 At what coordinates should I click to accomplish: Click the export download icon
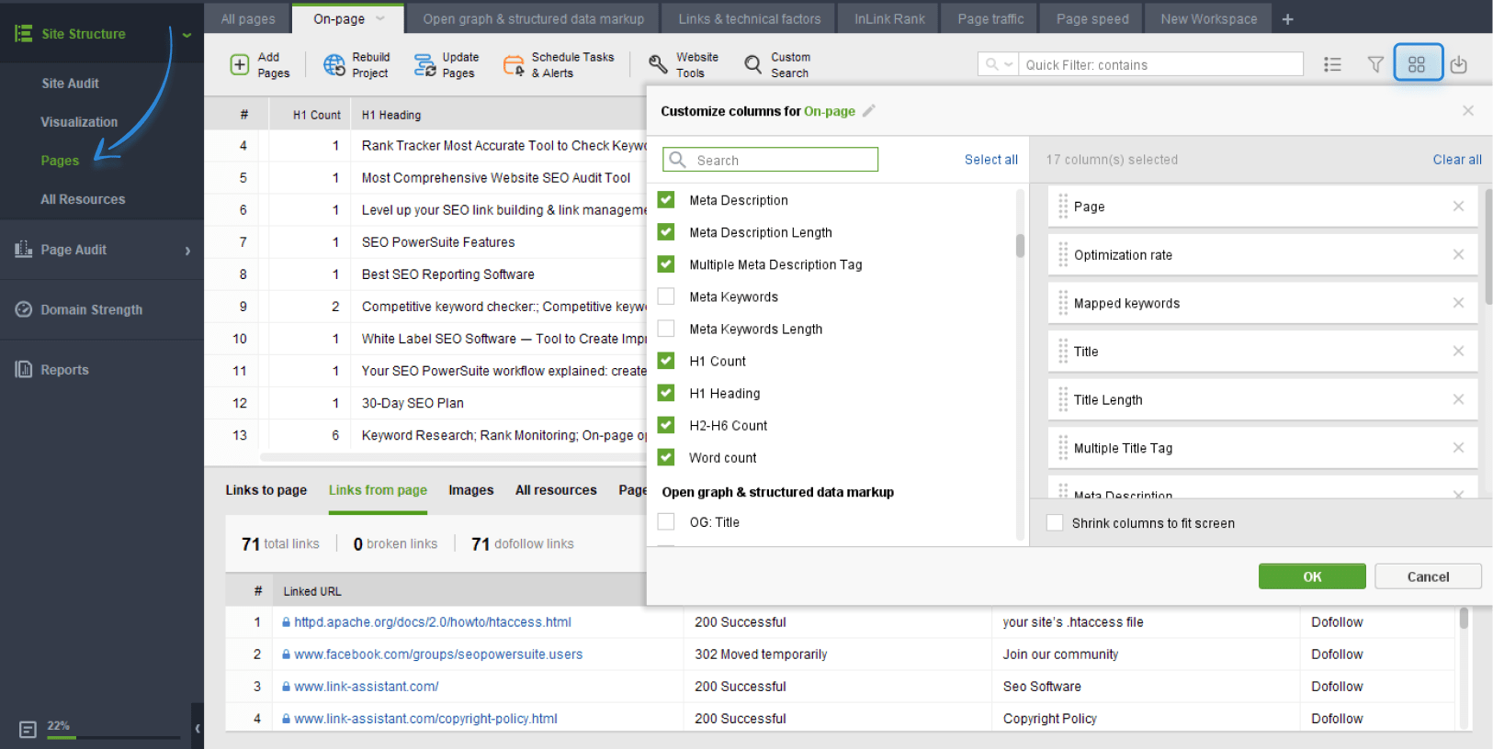[x=1458, y=64]
